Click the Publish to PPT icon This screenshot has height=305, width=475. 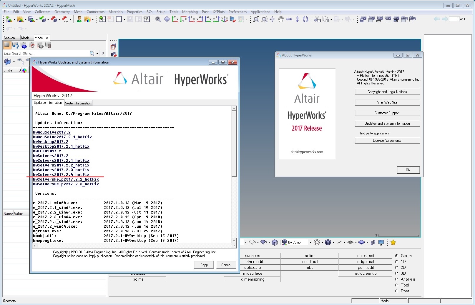(x=65, y=19)
